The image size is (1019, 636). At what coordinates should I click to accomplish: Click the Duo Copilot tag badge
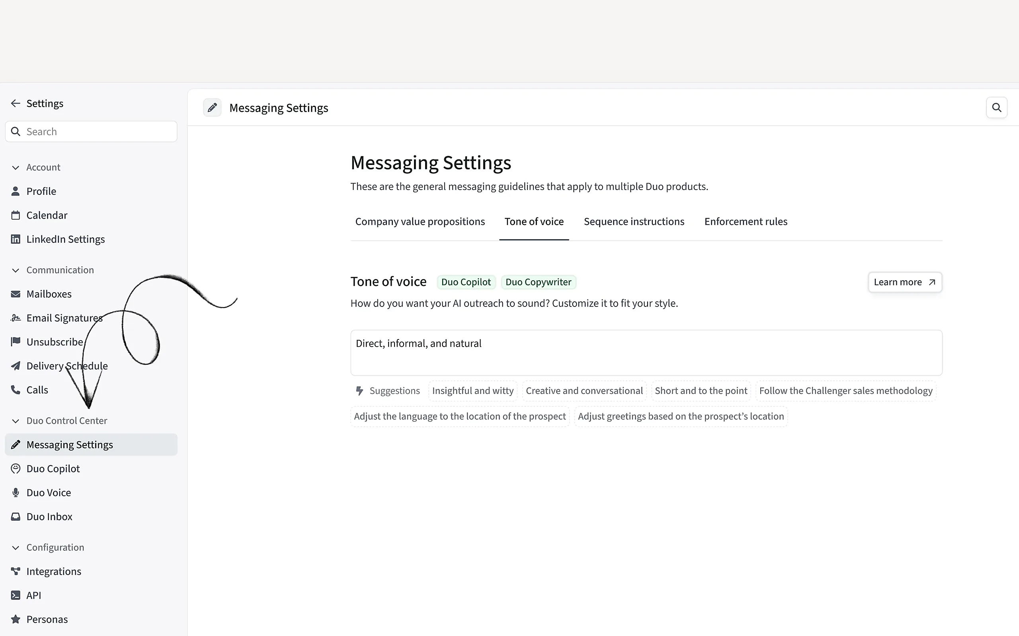point(466,282)
